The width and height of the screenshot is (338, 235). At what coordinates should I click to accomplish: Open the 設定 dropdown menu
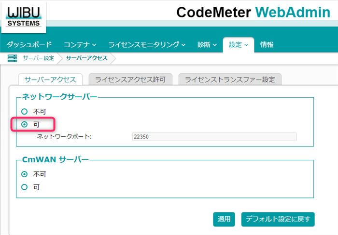pyautogui.click(x=239, y=45)
